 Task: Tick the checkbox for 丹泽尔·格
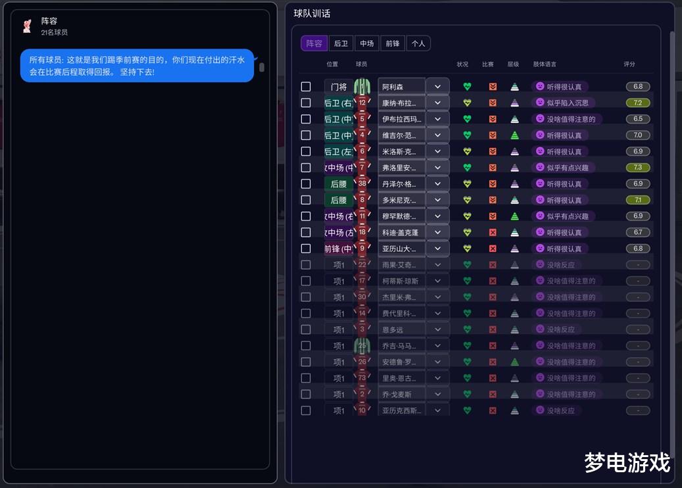[x=306, y=183]
